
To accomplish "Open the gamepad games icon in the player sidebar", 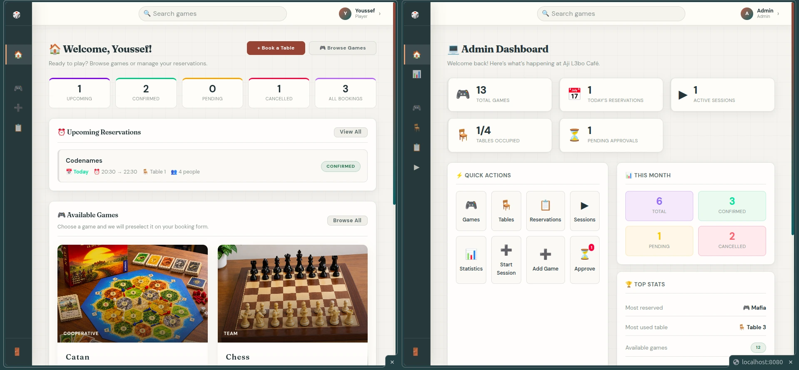I will coord(18,88).
